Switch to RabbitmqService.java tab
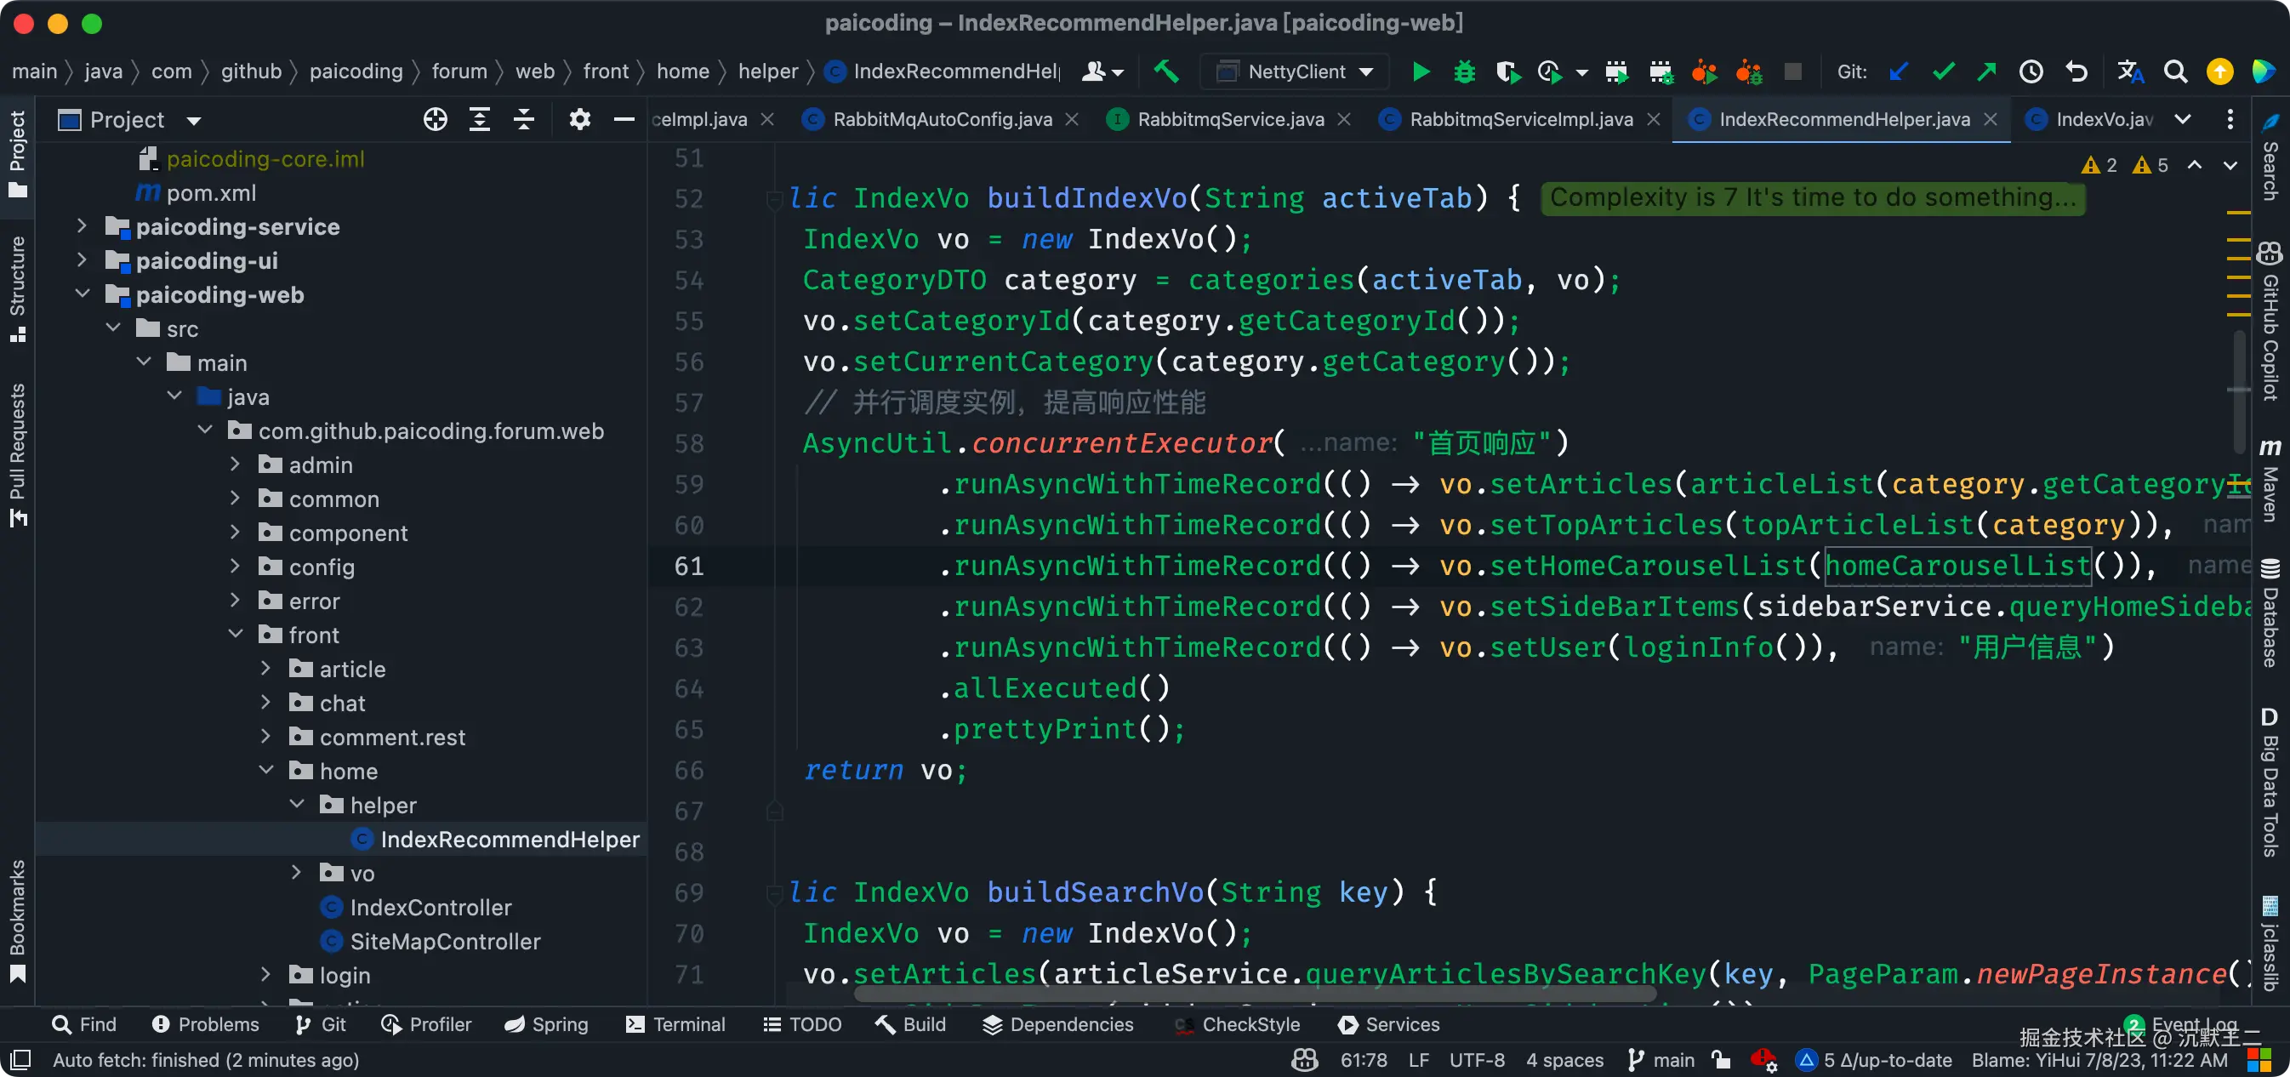Image resolution: width=2290 pixels, height=1077 pixels. point(1229,119)
